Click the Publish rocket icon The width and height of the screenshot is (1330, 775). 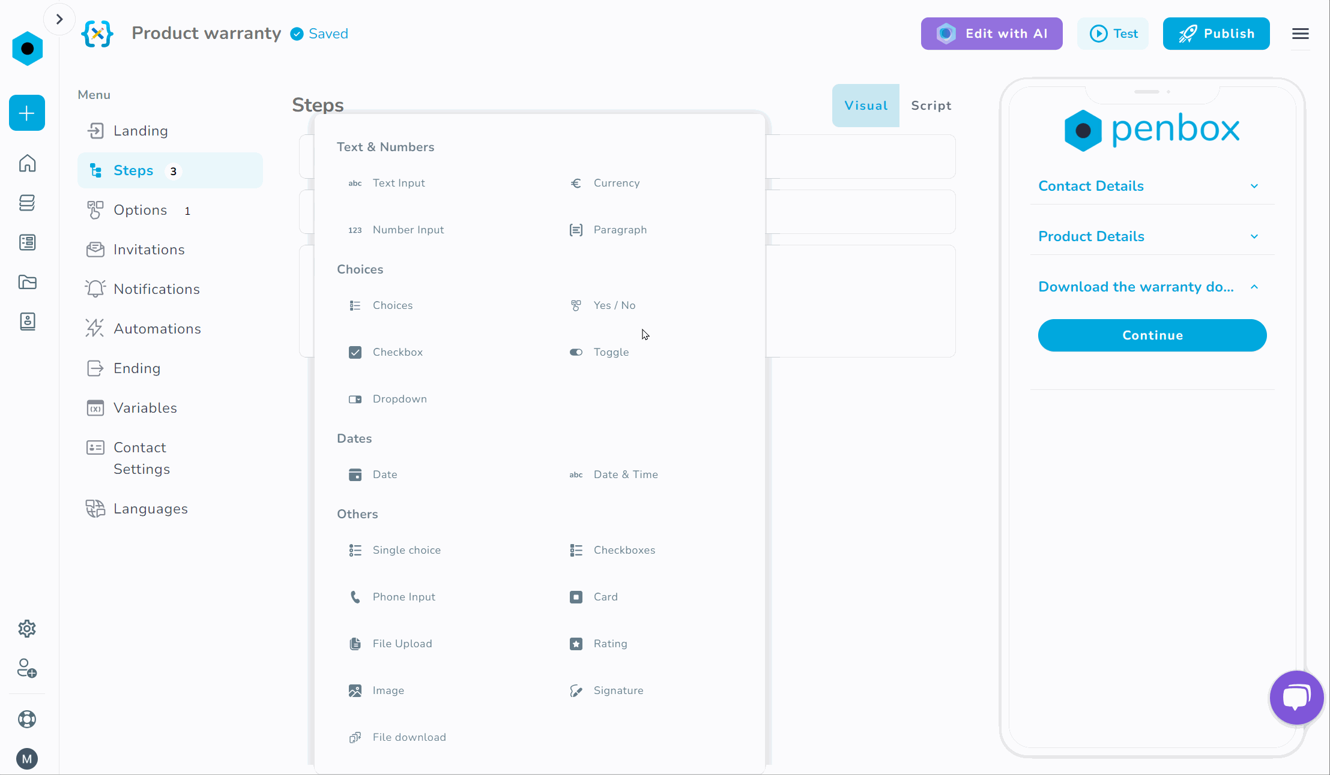click(1187, 33)
